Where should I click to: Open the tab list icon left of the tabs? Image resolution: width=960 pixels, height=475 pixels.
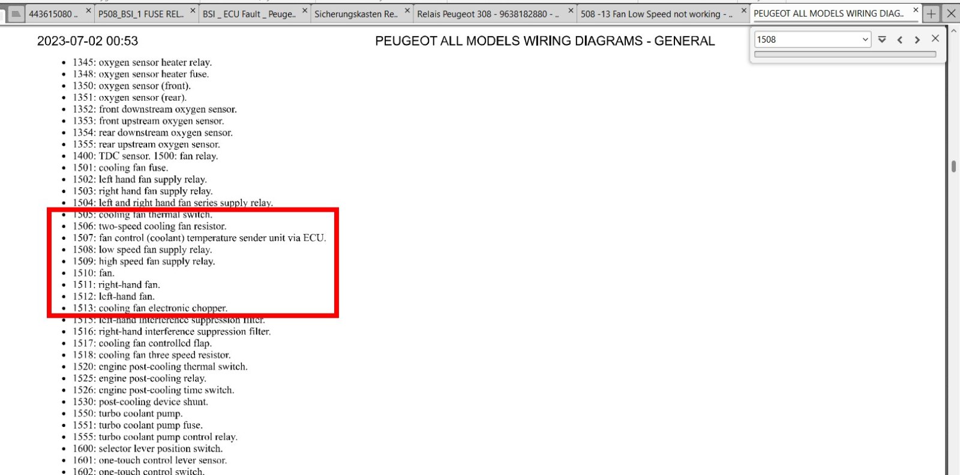coord(16,14)
